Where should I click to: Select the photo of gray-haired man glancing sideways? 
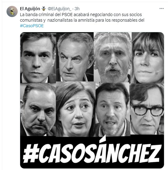pos(75,57)
